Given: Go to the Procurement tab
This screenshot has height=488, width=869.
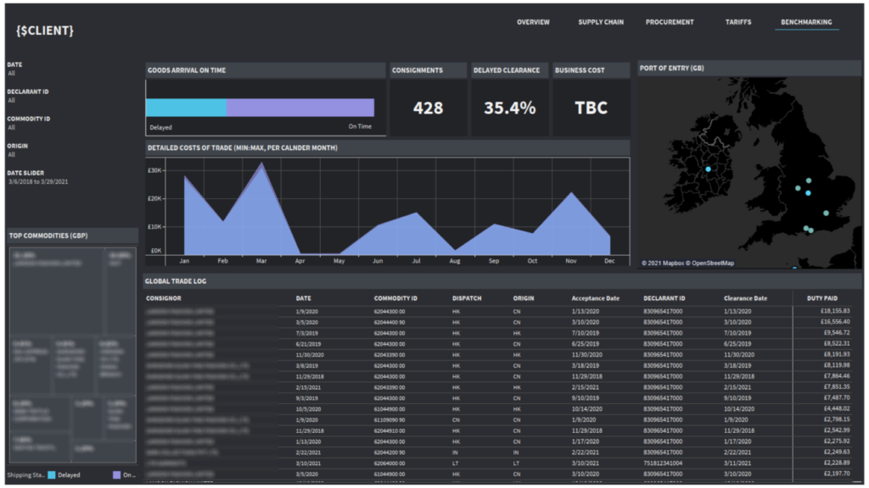Looking at the screenshot, I should (670, 22).
